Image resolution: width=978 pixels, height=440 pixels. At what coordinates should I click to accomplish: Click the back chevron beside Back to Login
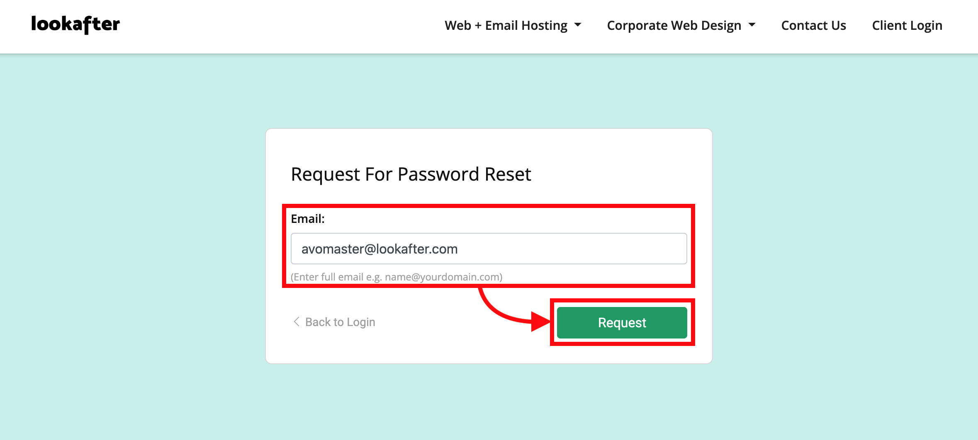[296, 322]
